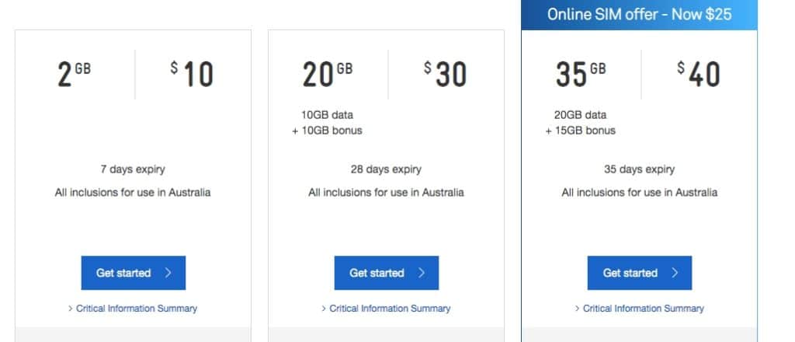
Task: Click the 20GB data + 15GB bonus text
Action: 581,123
